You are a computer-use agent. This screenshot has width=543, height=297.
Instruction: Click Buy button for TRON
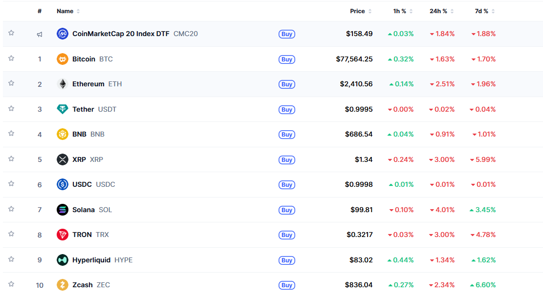click(287, 235)
